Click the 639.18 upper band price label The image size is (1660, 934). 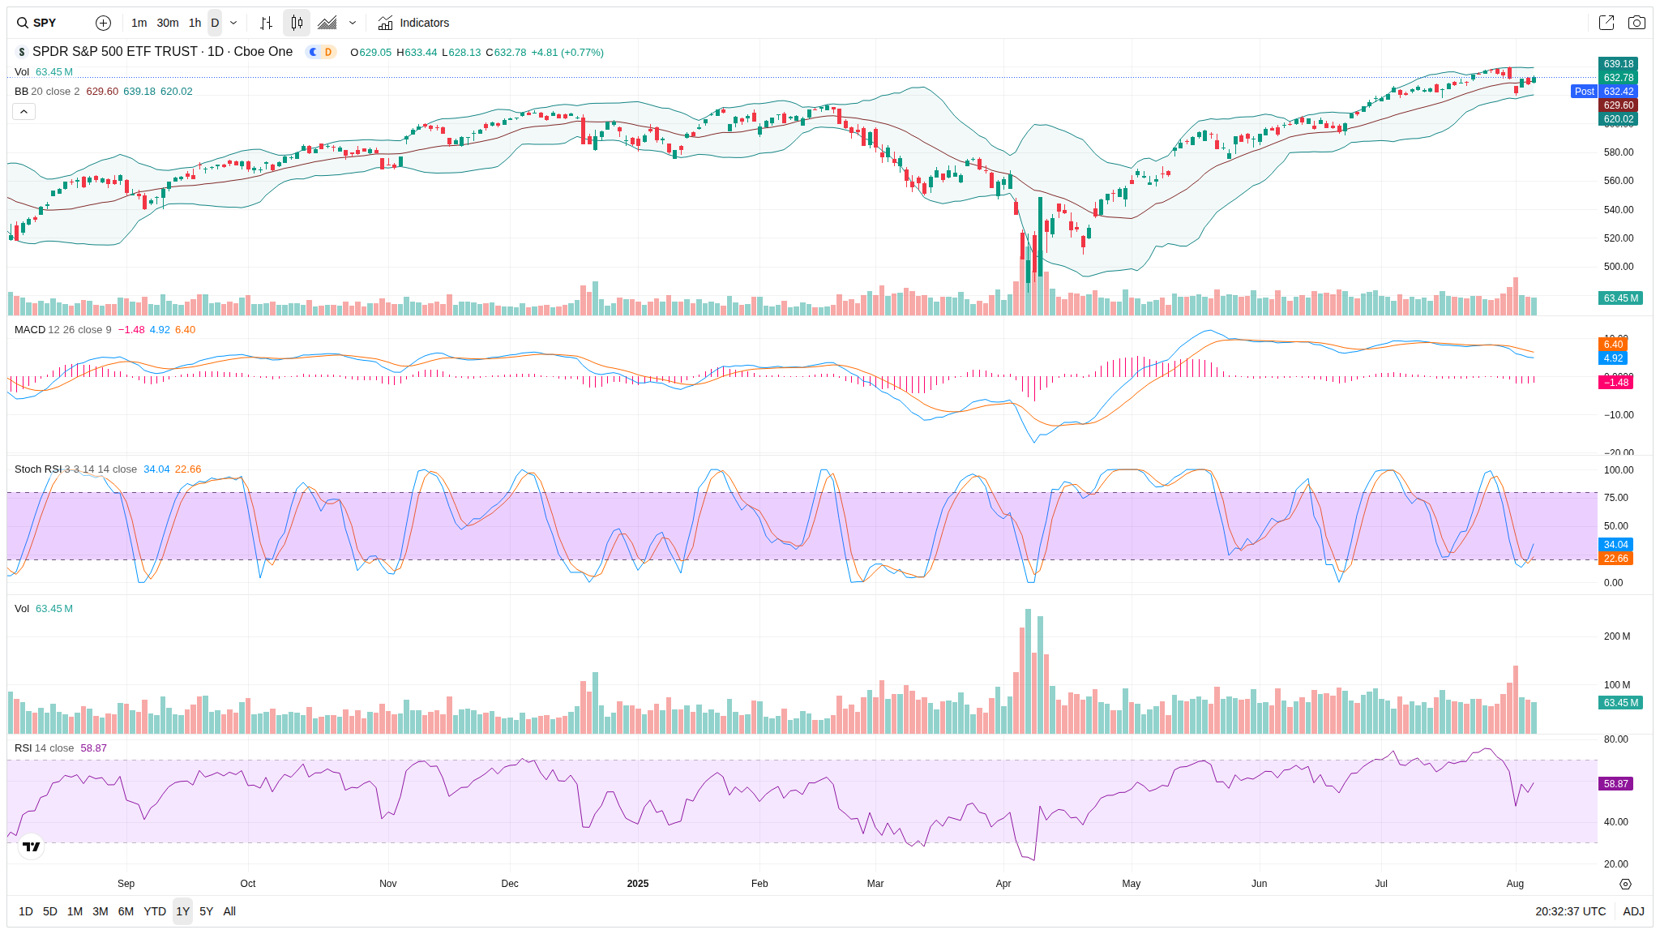(x=1618, y=64)
